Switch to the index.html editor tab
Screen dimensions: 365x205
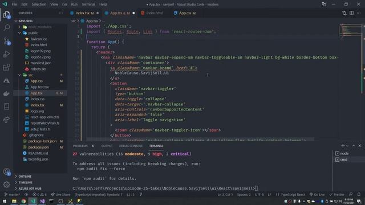click(155, 13)
